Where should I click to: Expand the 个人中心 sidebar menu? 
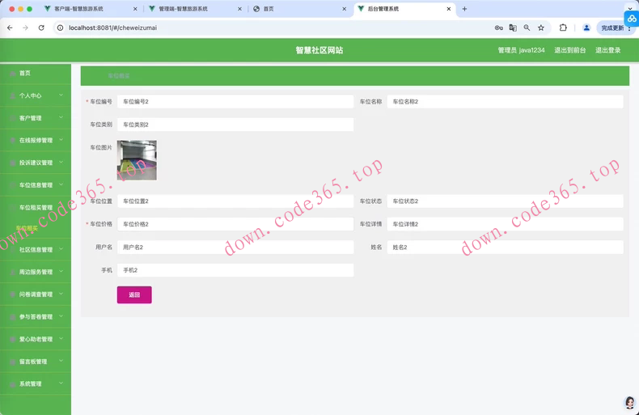tap(35, 95)
